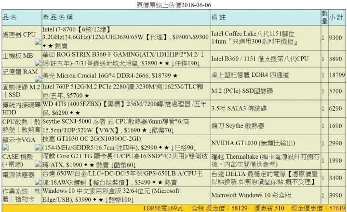The image size is (347, 212).
Task: Select the 固態硬碟 M.2 | SSD category label
Action: [21, 91]
